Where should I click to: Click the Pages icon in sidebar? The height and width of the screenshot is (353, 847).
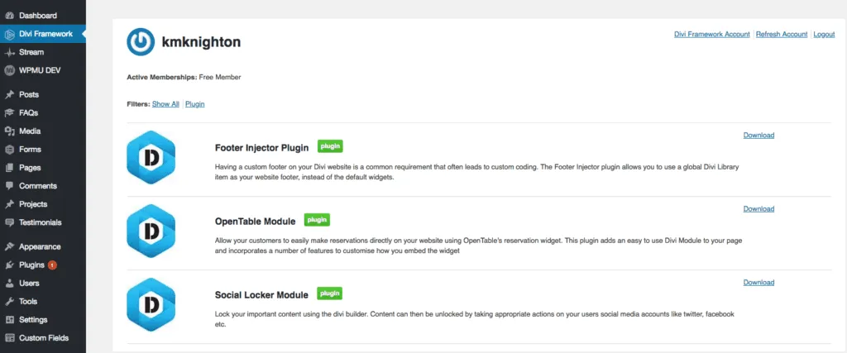(9, 168)
